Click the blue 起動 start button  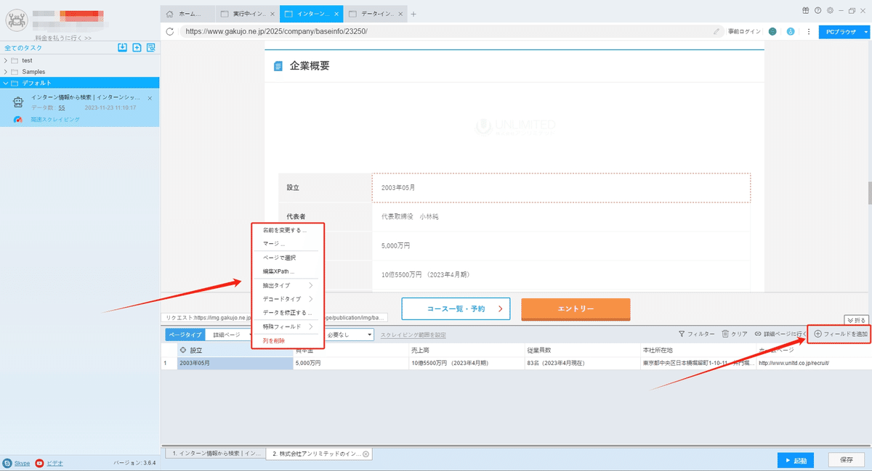795,460
